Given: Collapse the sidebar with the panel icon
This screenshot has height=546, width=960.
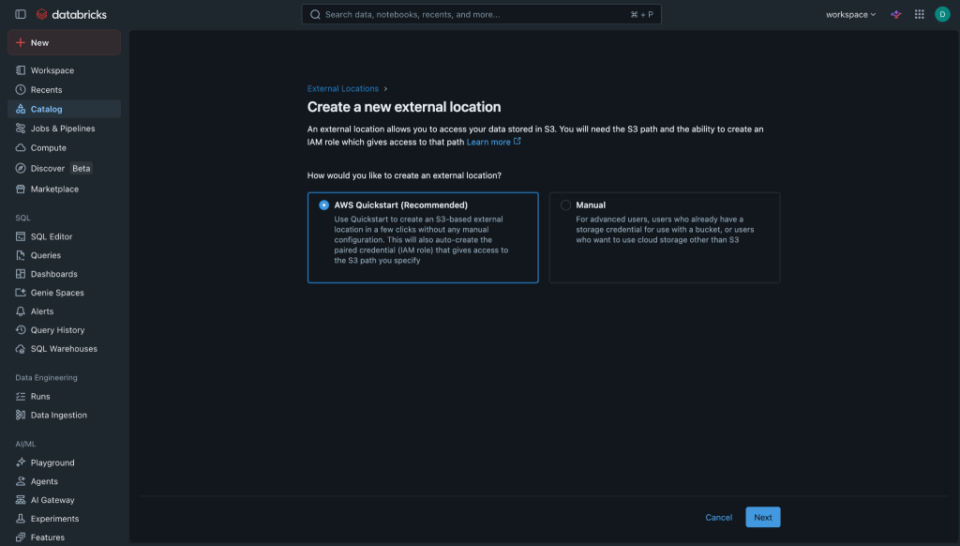Looking at the screenshot, I should tap(21, 14).
